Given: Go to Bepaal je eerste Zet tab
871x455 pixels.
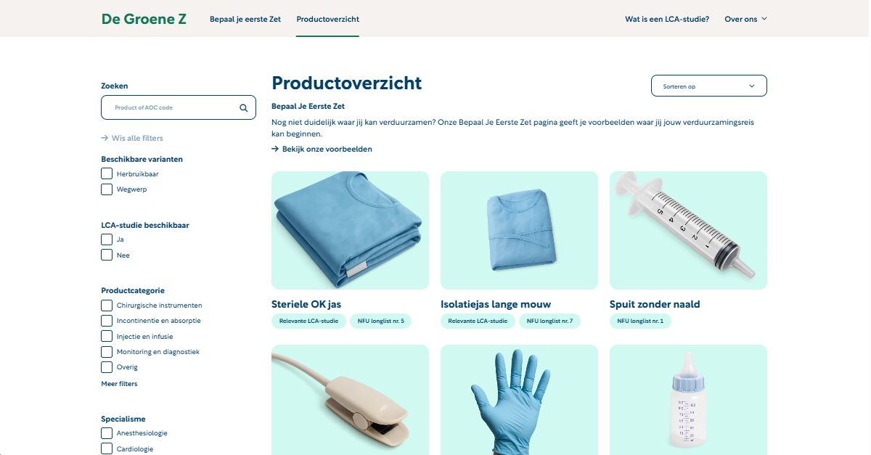Looking at the screenshot, I should coord(245,19).
